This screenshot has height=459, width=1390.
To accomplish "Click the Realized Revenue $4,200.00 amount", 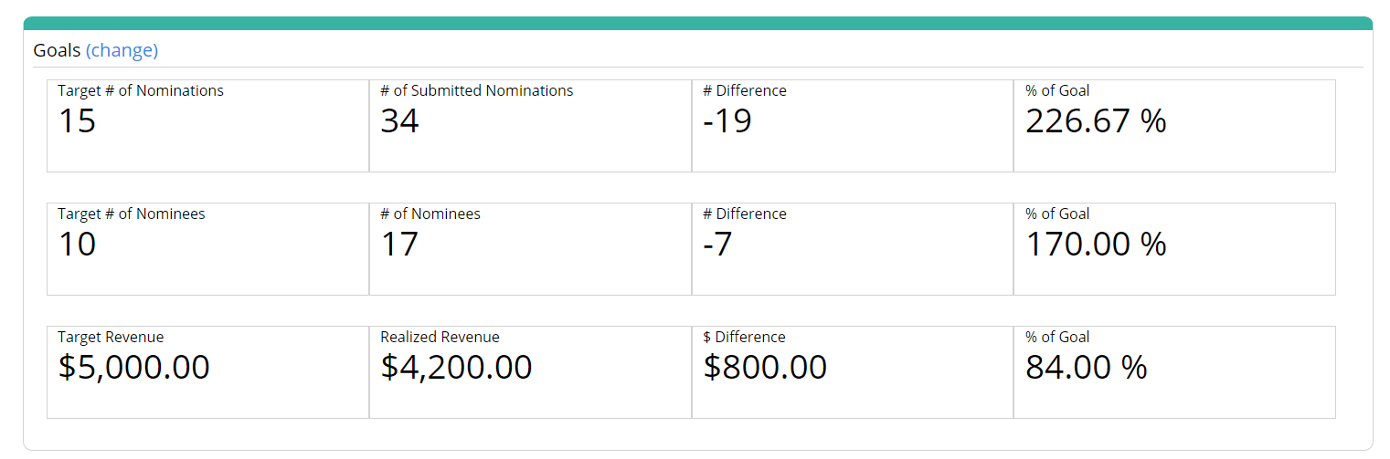I will coord(456,368).
